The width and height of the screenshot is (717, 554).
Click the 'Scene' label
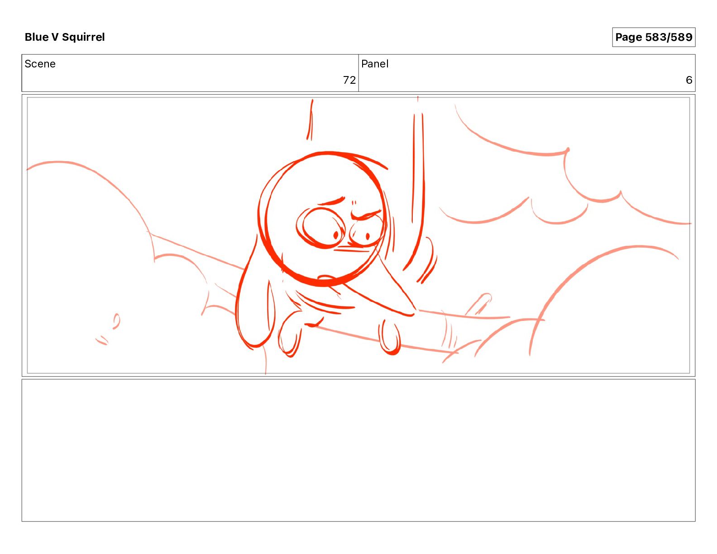coord(40,64)
